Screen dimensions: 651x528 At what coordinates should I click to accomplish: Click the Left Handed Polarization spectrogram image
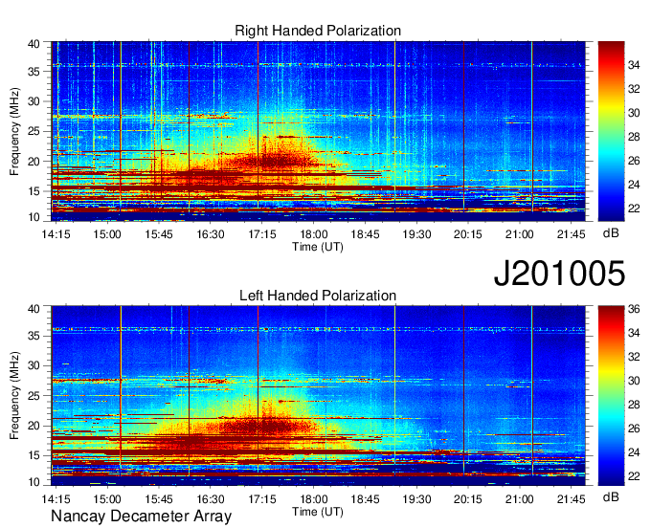click(x=318, y=396)
